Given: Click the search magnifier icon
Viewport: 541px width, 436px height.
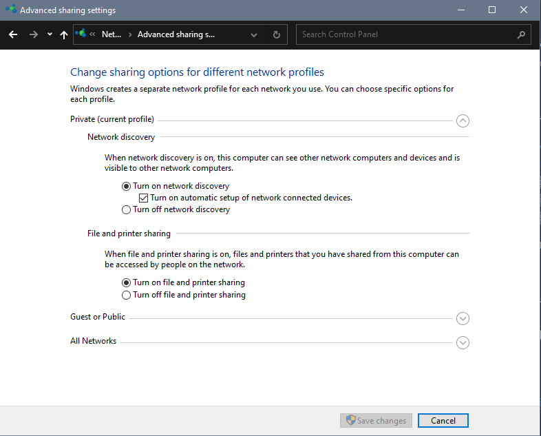Looking at the screenshot, I should [x=521, y=34].
